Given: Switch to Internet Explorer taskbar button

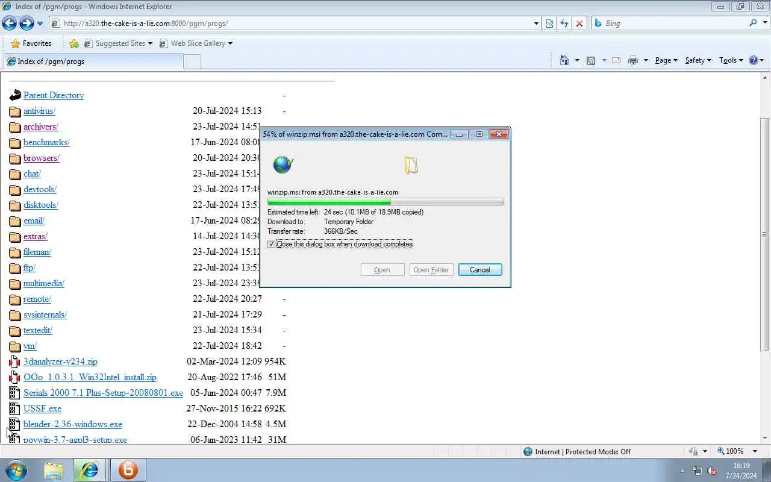Looking at the screenshot, I should click(x=90, y=470).
